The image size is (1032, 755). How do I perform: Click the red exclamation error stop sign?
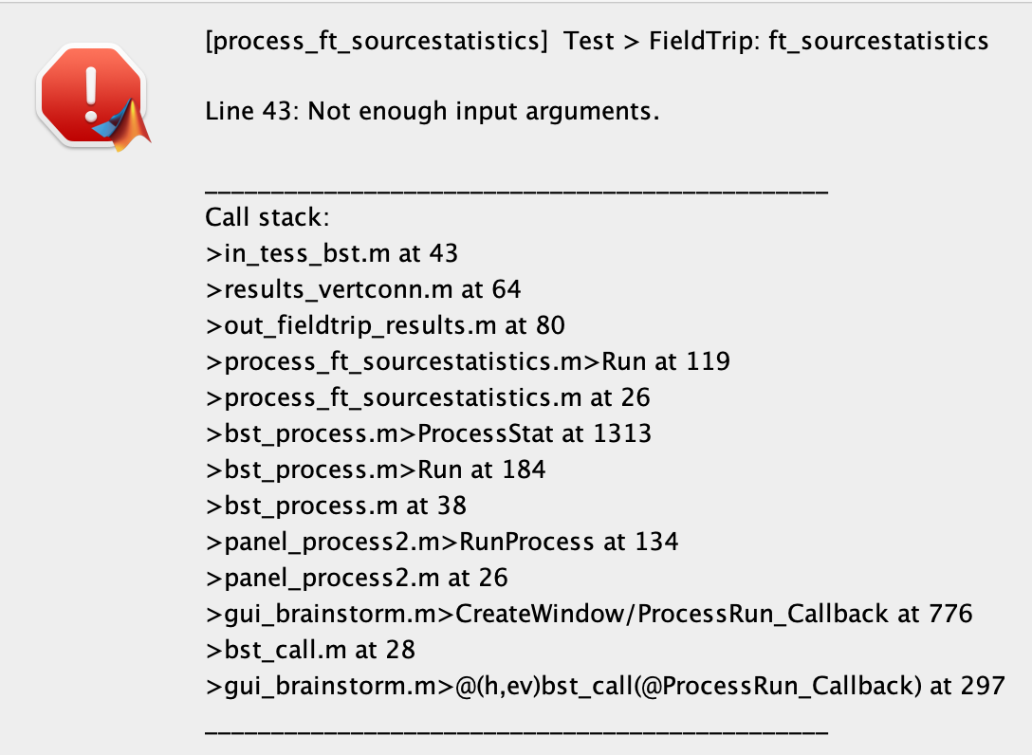[x=87, y=94]
